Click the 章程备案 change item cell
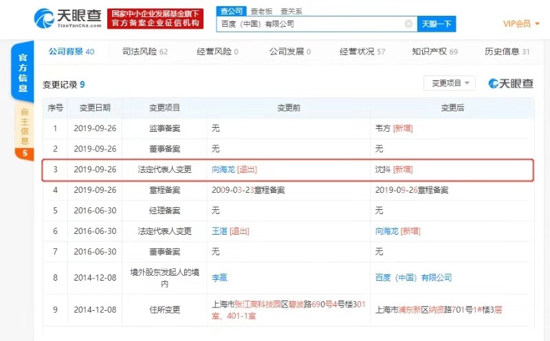The image size is (550, 341). pyautogui.click(x=164, y=190)
